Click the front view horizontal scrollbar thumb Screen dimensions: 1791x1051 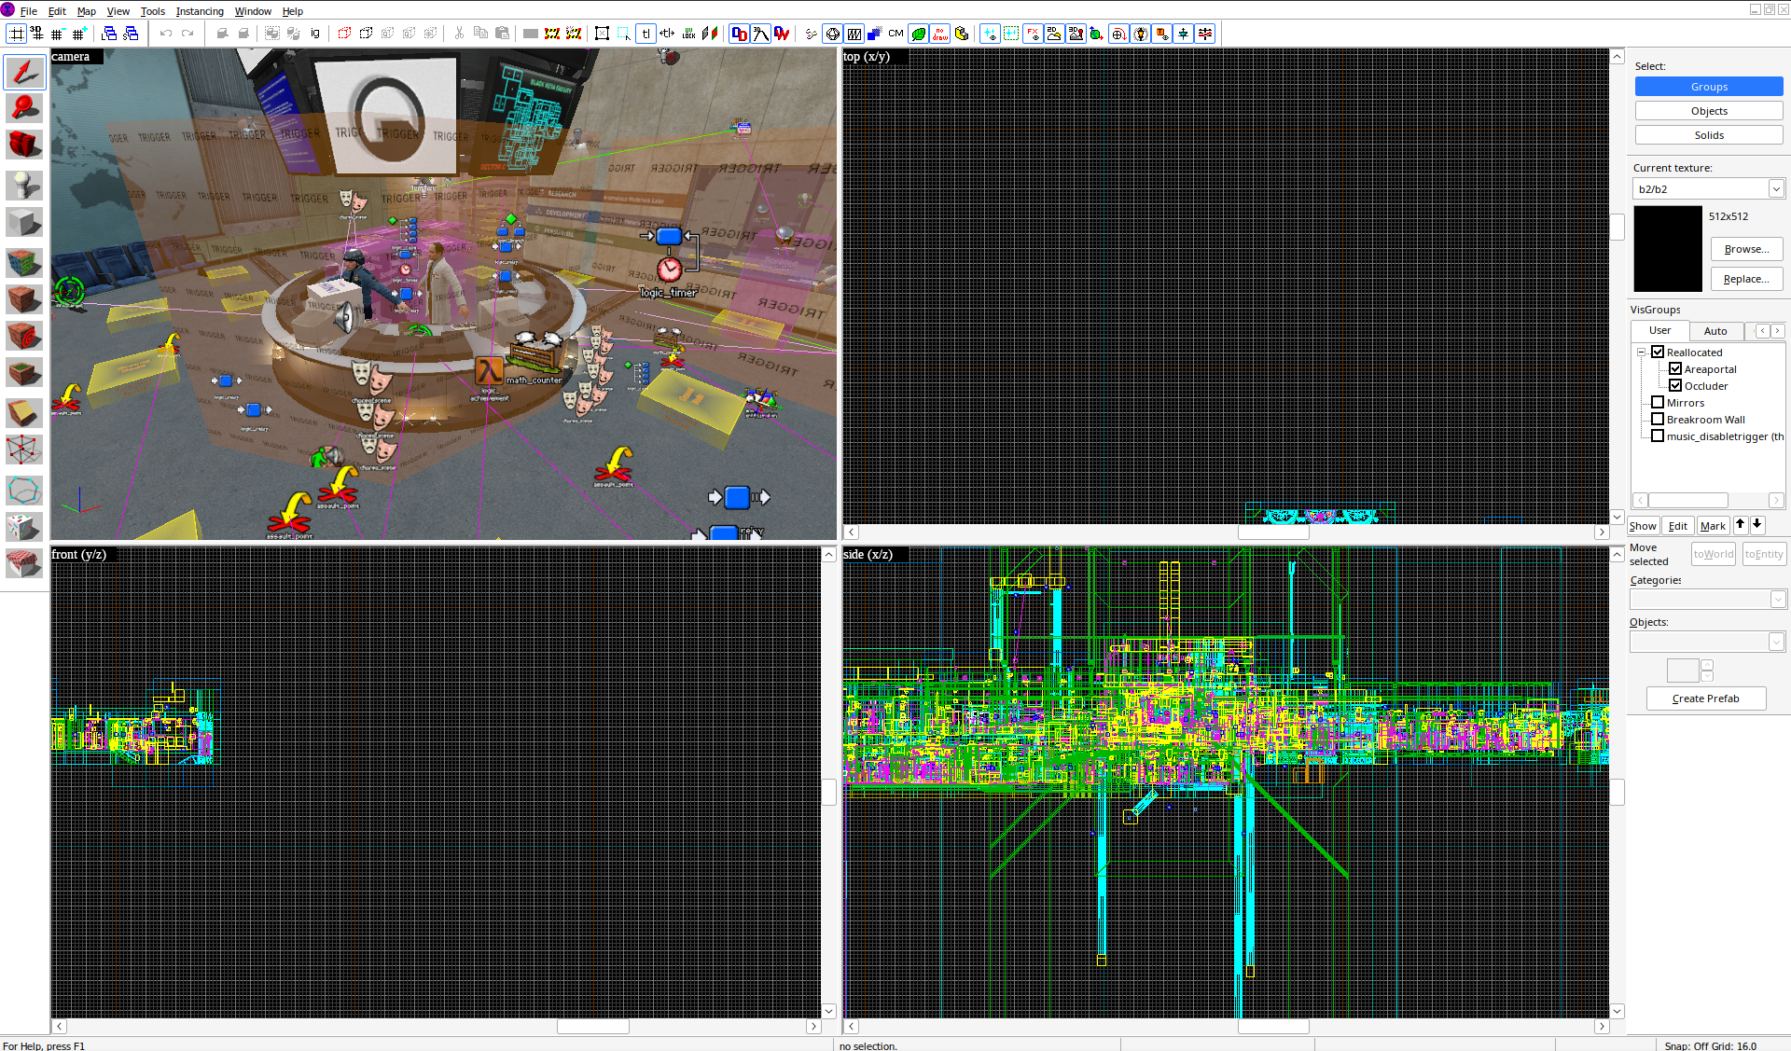(593, 1026)
